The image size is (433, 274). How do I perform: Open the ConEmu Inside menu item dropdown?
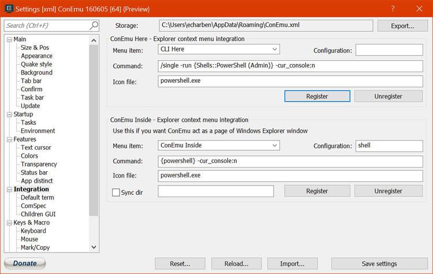coord(274,146)
